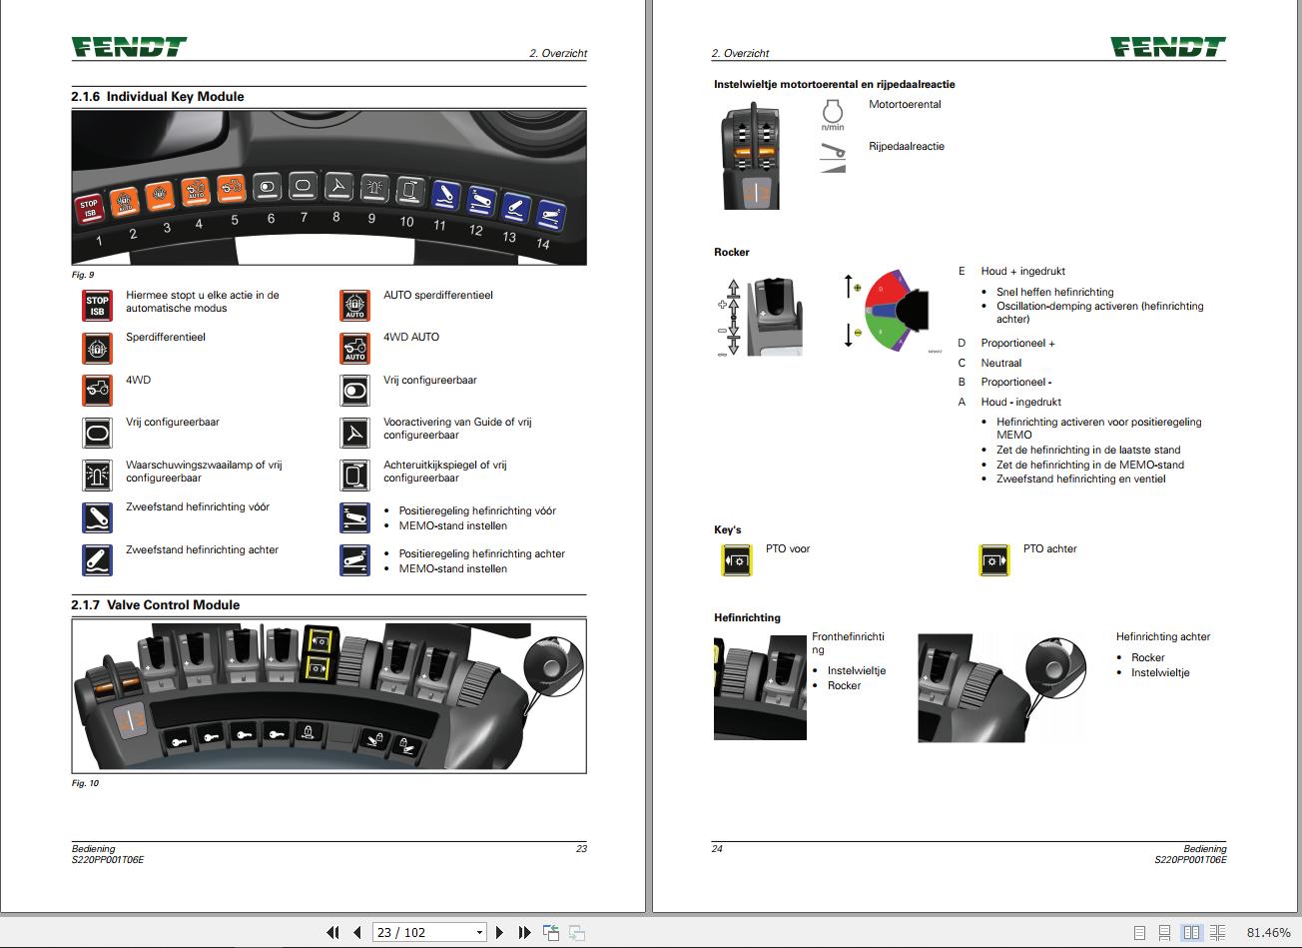Click the Individual Key Module figure 9 image
Screen dimensions: 1302x948
[x=328, y=187]
